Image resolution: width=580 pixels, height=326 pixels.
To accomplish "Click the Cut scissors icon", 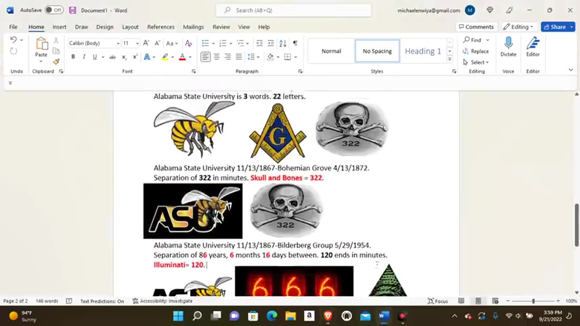I will (56, 40).
